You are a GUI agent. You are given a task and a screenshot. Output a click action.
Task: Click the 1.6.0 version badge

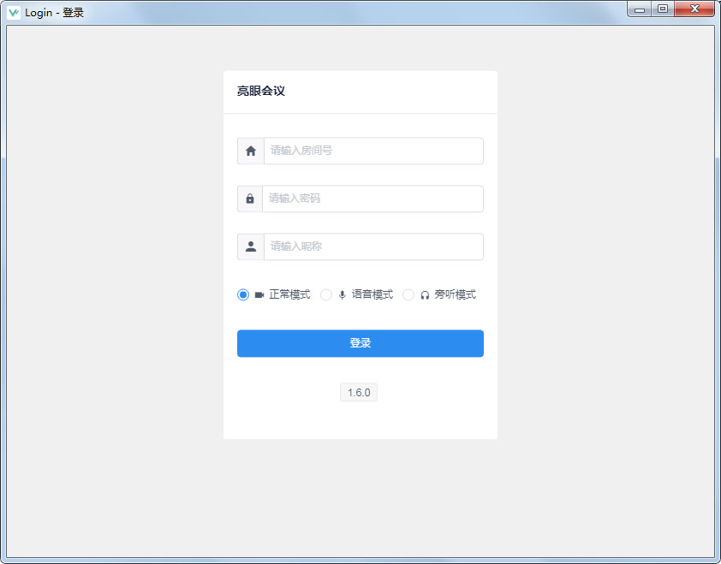pyautogui.click(x=359, y=393)
